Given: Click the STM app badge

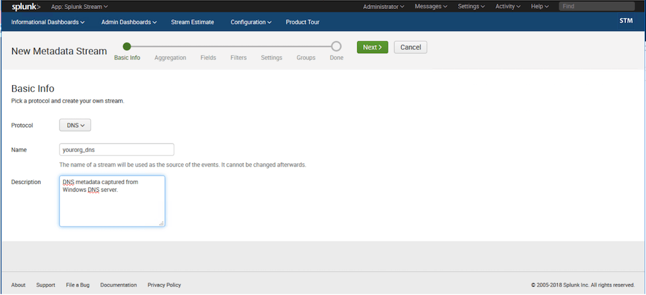Looking at the screenshot, I should click(626, 21).
